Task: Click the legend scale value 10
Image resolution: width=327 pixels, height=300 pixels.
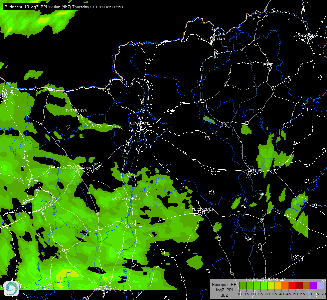Action: [239, 294]
